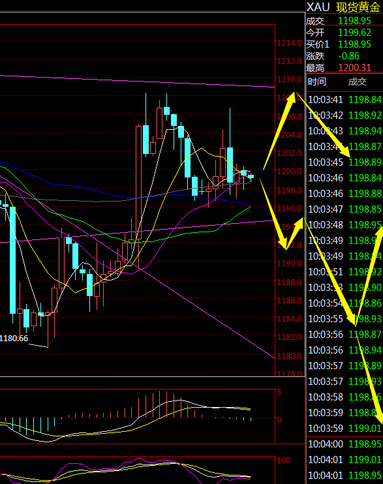383x484 pixels.
Task: Click the 1204.0 price axis label
Action: tap(289, 135)
